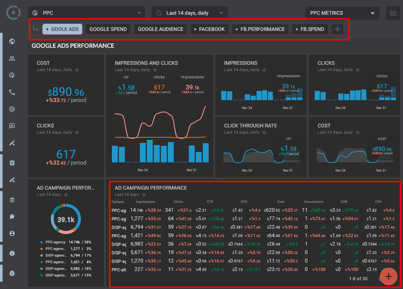
Task: Open the FB.PERFORMANCE tab
Action: [260, 29]
